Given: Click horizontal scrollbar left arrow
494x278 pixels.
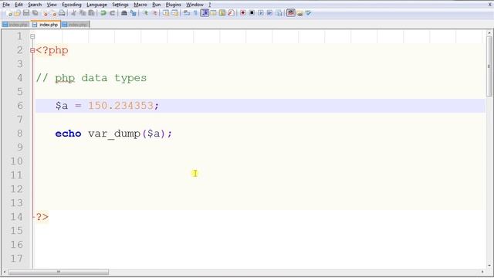Looking at the screenshot, I should (x=5, y=272).
